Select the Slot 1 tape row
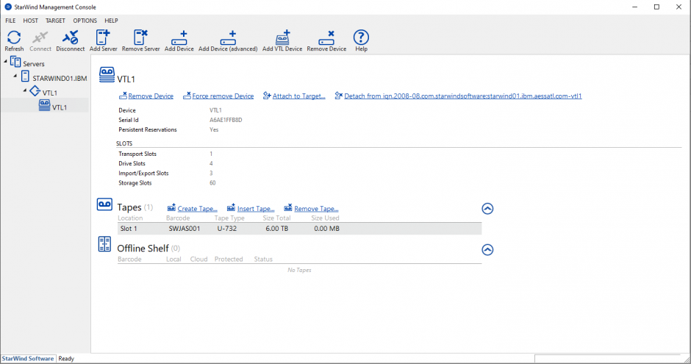The height and width of the screenshot is (364, 691). pyautogui.click(x=299, y=229)
